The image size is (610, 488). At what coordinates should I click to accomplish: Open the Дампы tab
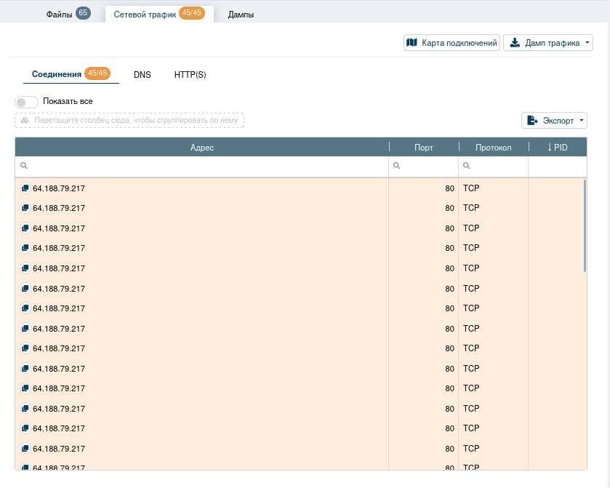coord(241,15)
